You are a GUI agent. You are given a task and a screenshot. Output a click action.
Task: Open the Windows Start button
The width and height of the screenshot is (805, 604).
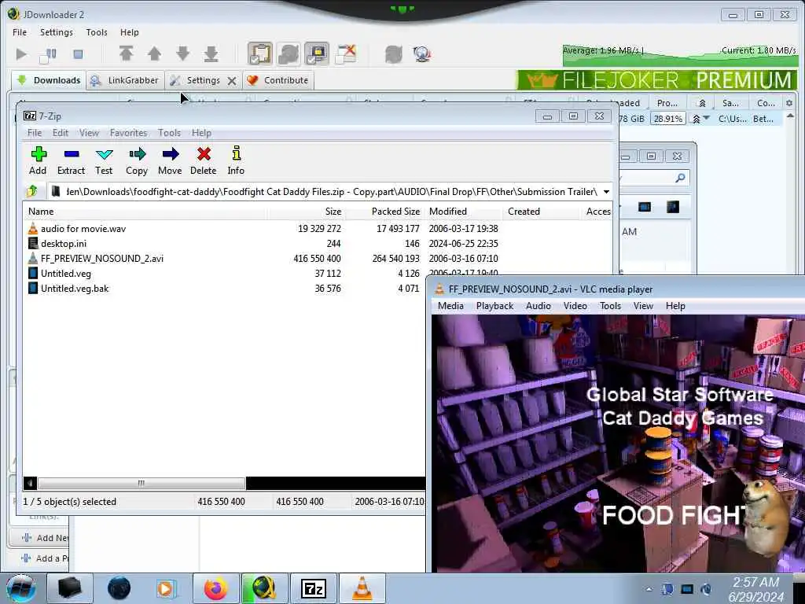tap(21, 588)
